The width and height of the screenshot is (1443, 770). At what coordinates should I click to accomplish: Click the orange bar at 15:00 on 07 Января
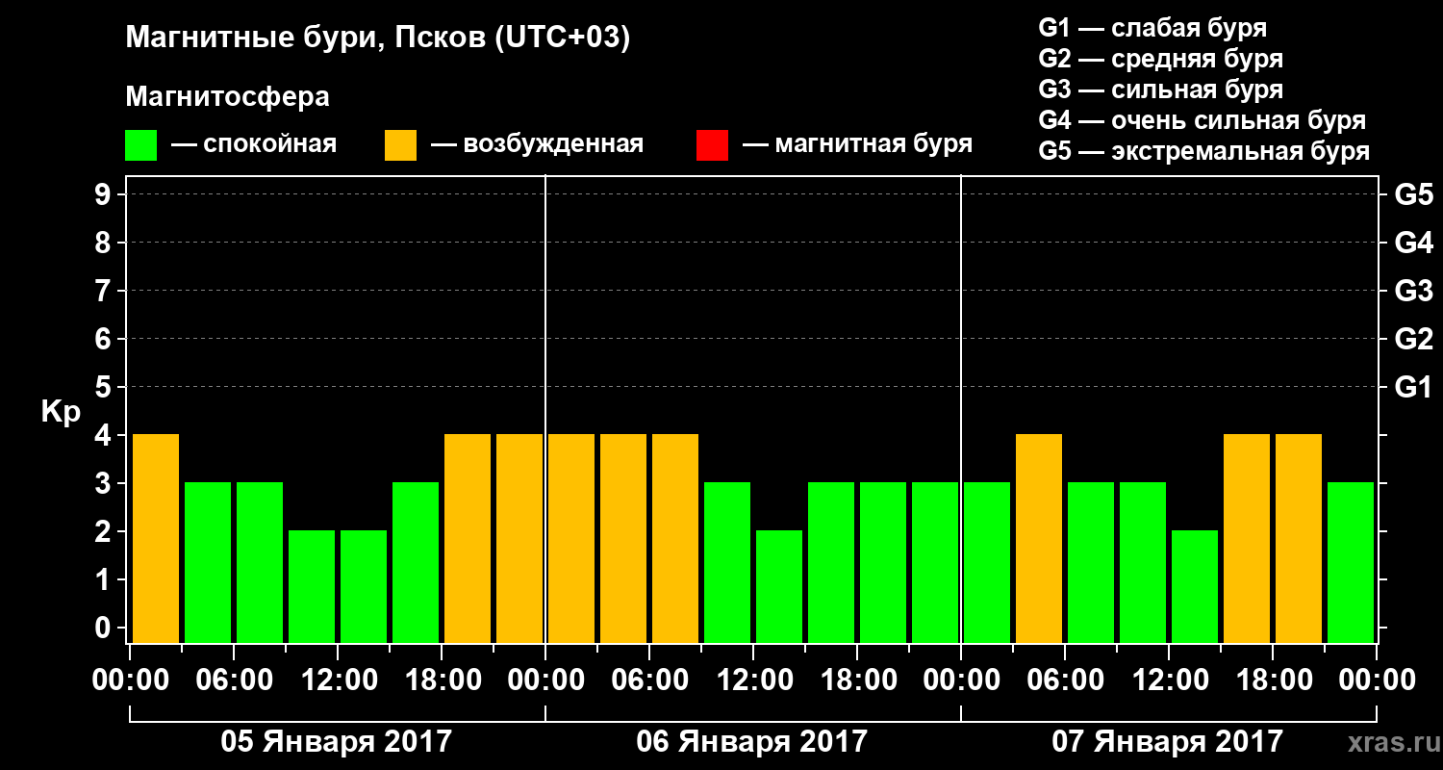[1247, 538]
